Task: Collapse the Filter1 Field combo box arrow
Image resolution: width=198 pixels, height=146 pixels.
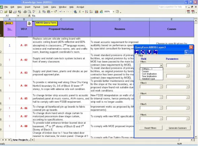Action: (x=161, y=65)
